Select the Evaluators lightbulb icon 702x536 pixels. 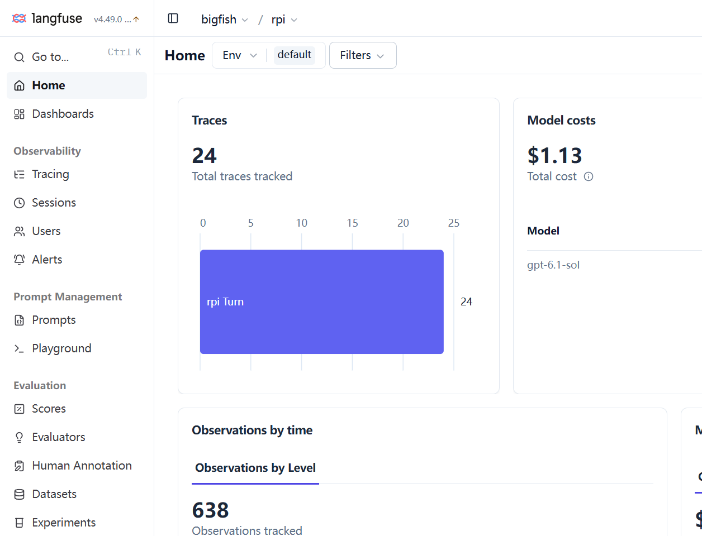[20, 437]
